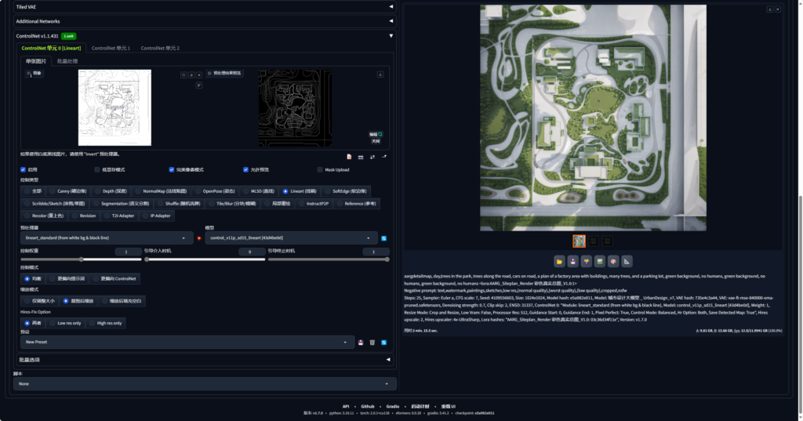This screenshot has width=803, height=421.
Task: Delete preset using the trash icon
Action: pyautogui.click(x=372, y=342)
